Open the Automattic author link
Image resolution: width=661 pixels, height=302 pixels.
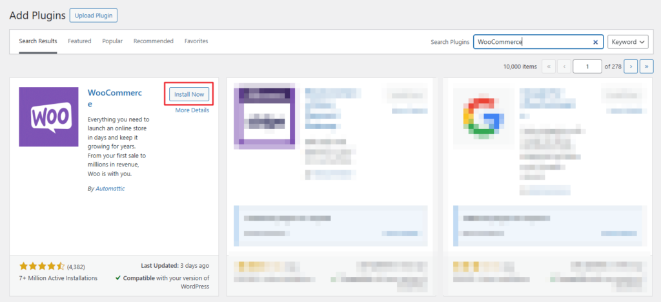tap(110, 188)
